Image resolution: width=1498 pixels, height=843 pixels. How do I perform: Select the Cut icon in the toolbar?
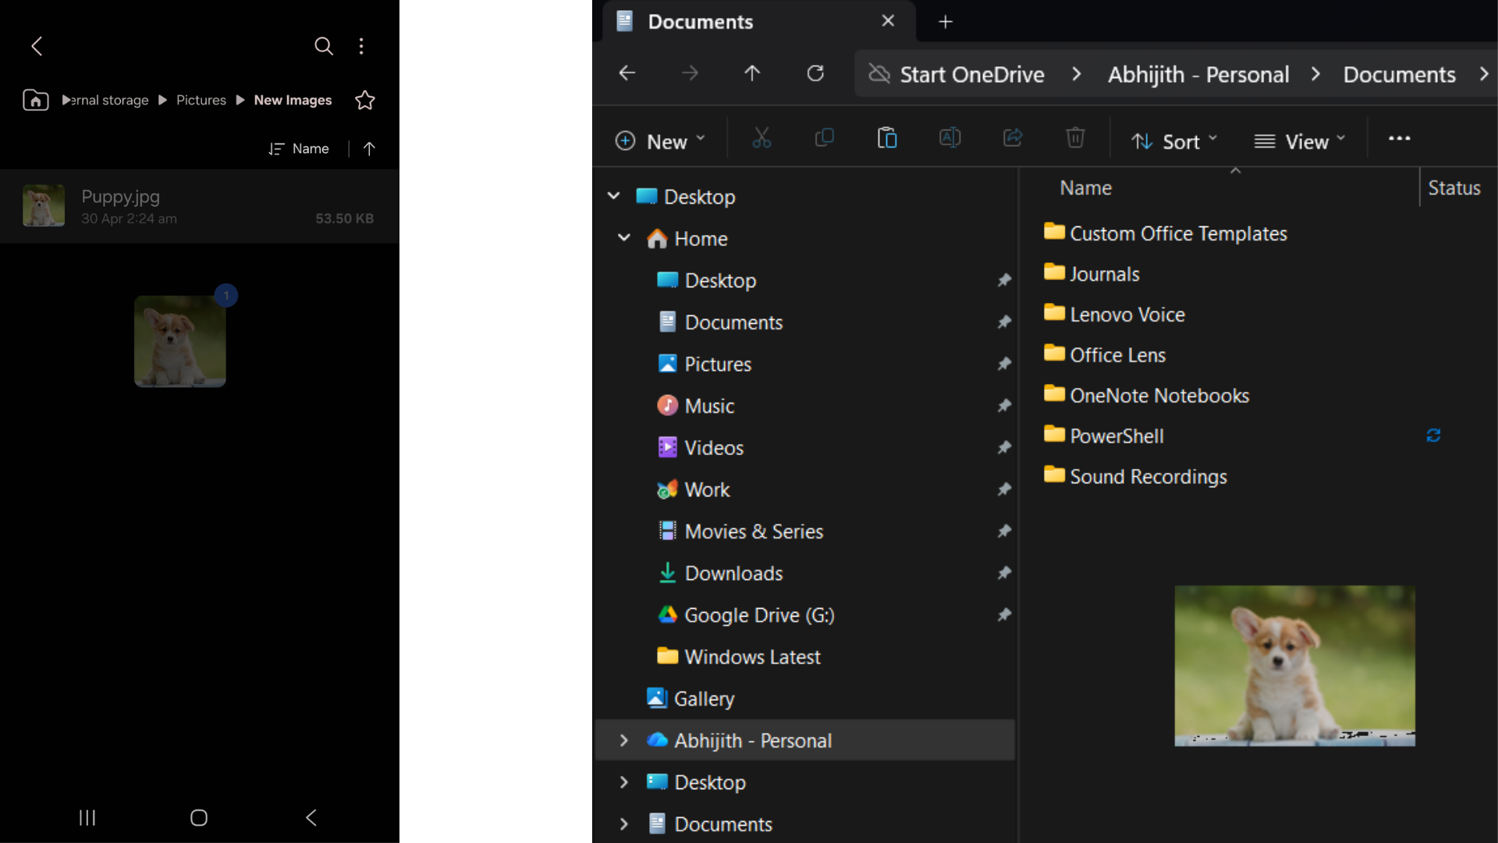[x=761, y=138]
